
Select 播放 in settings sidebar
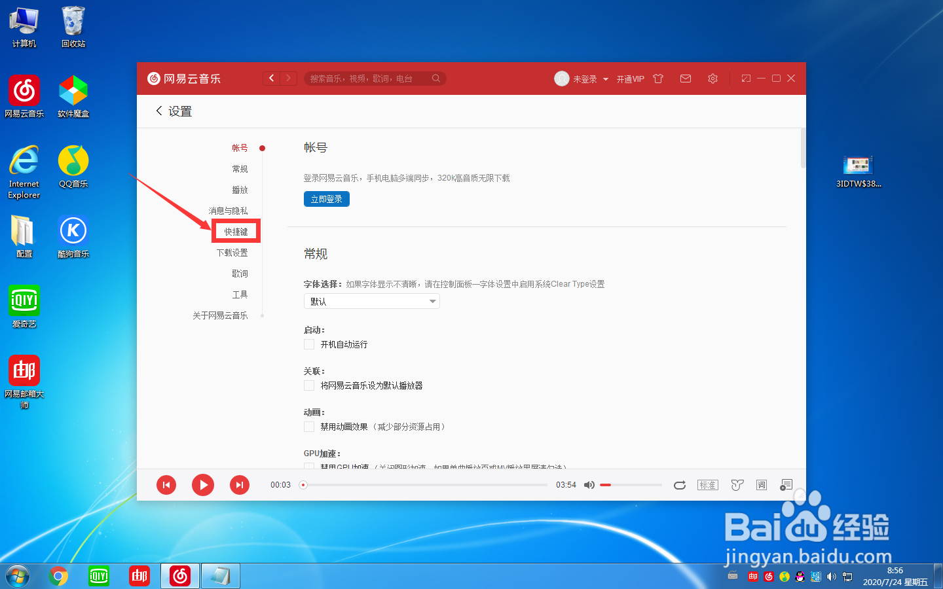(240, 190)
